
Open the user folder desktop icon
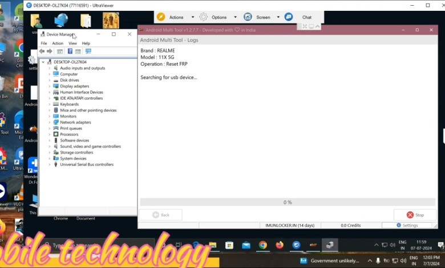click(37, 21)
